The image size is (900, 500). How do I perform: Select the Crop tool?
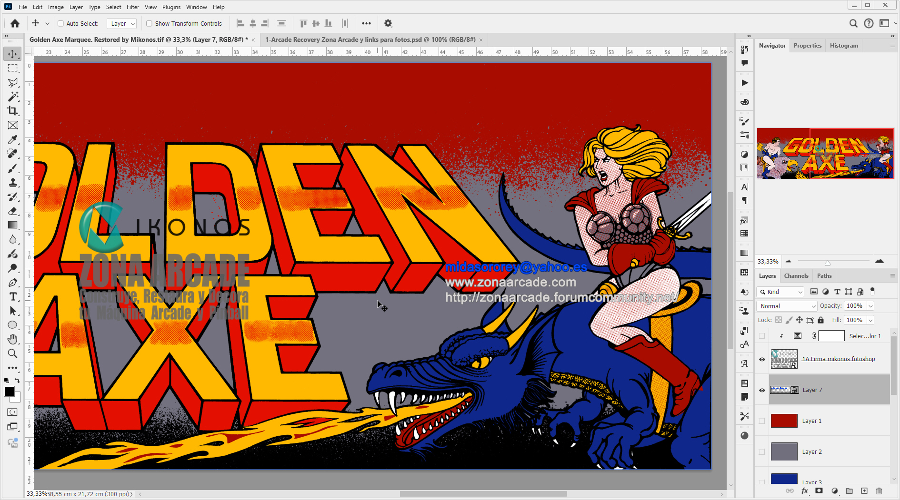(x=13, y=111)
